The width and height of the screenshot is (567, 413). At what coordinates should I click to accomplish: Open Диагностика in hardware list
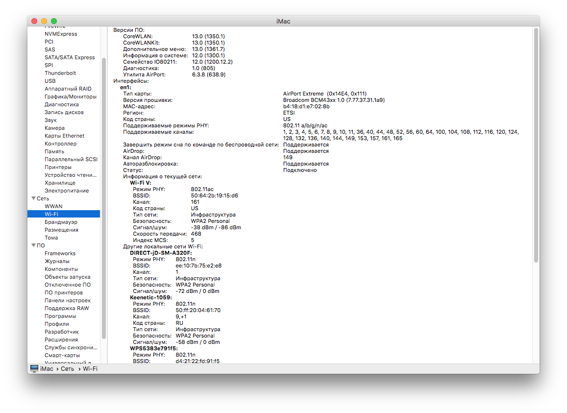(x=61, y=104)
